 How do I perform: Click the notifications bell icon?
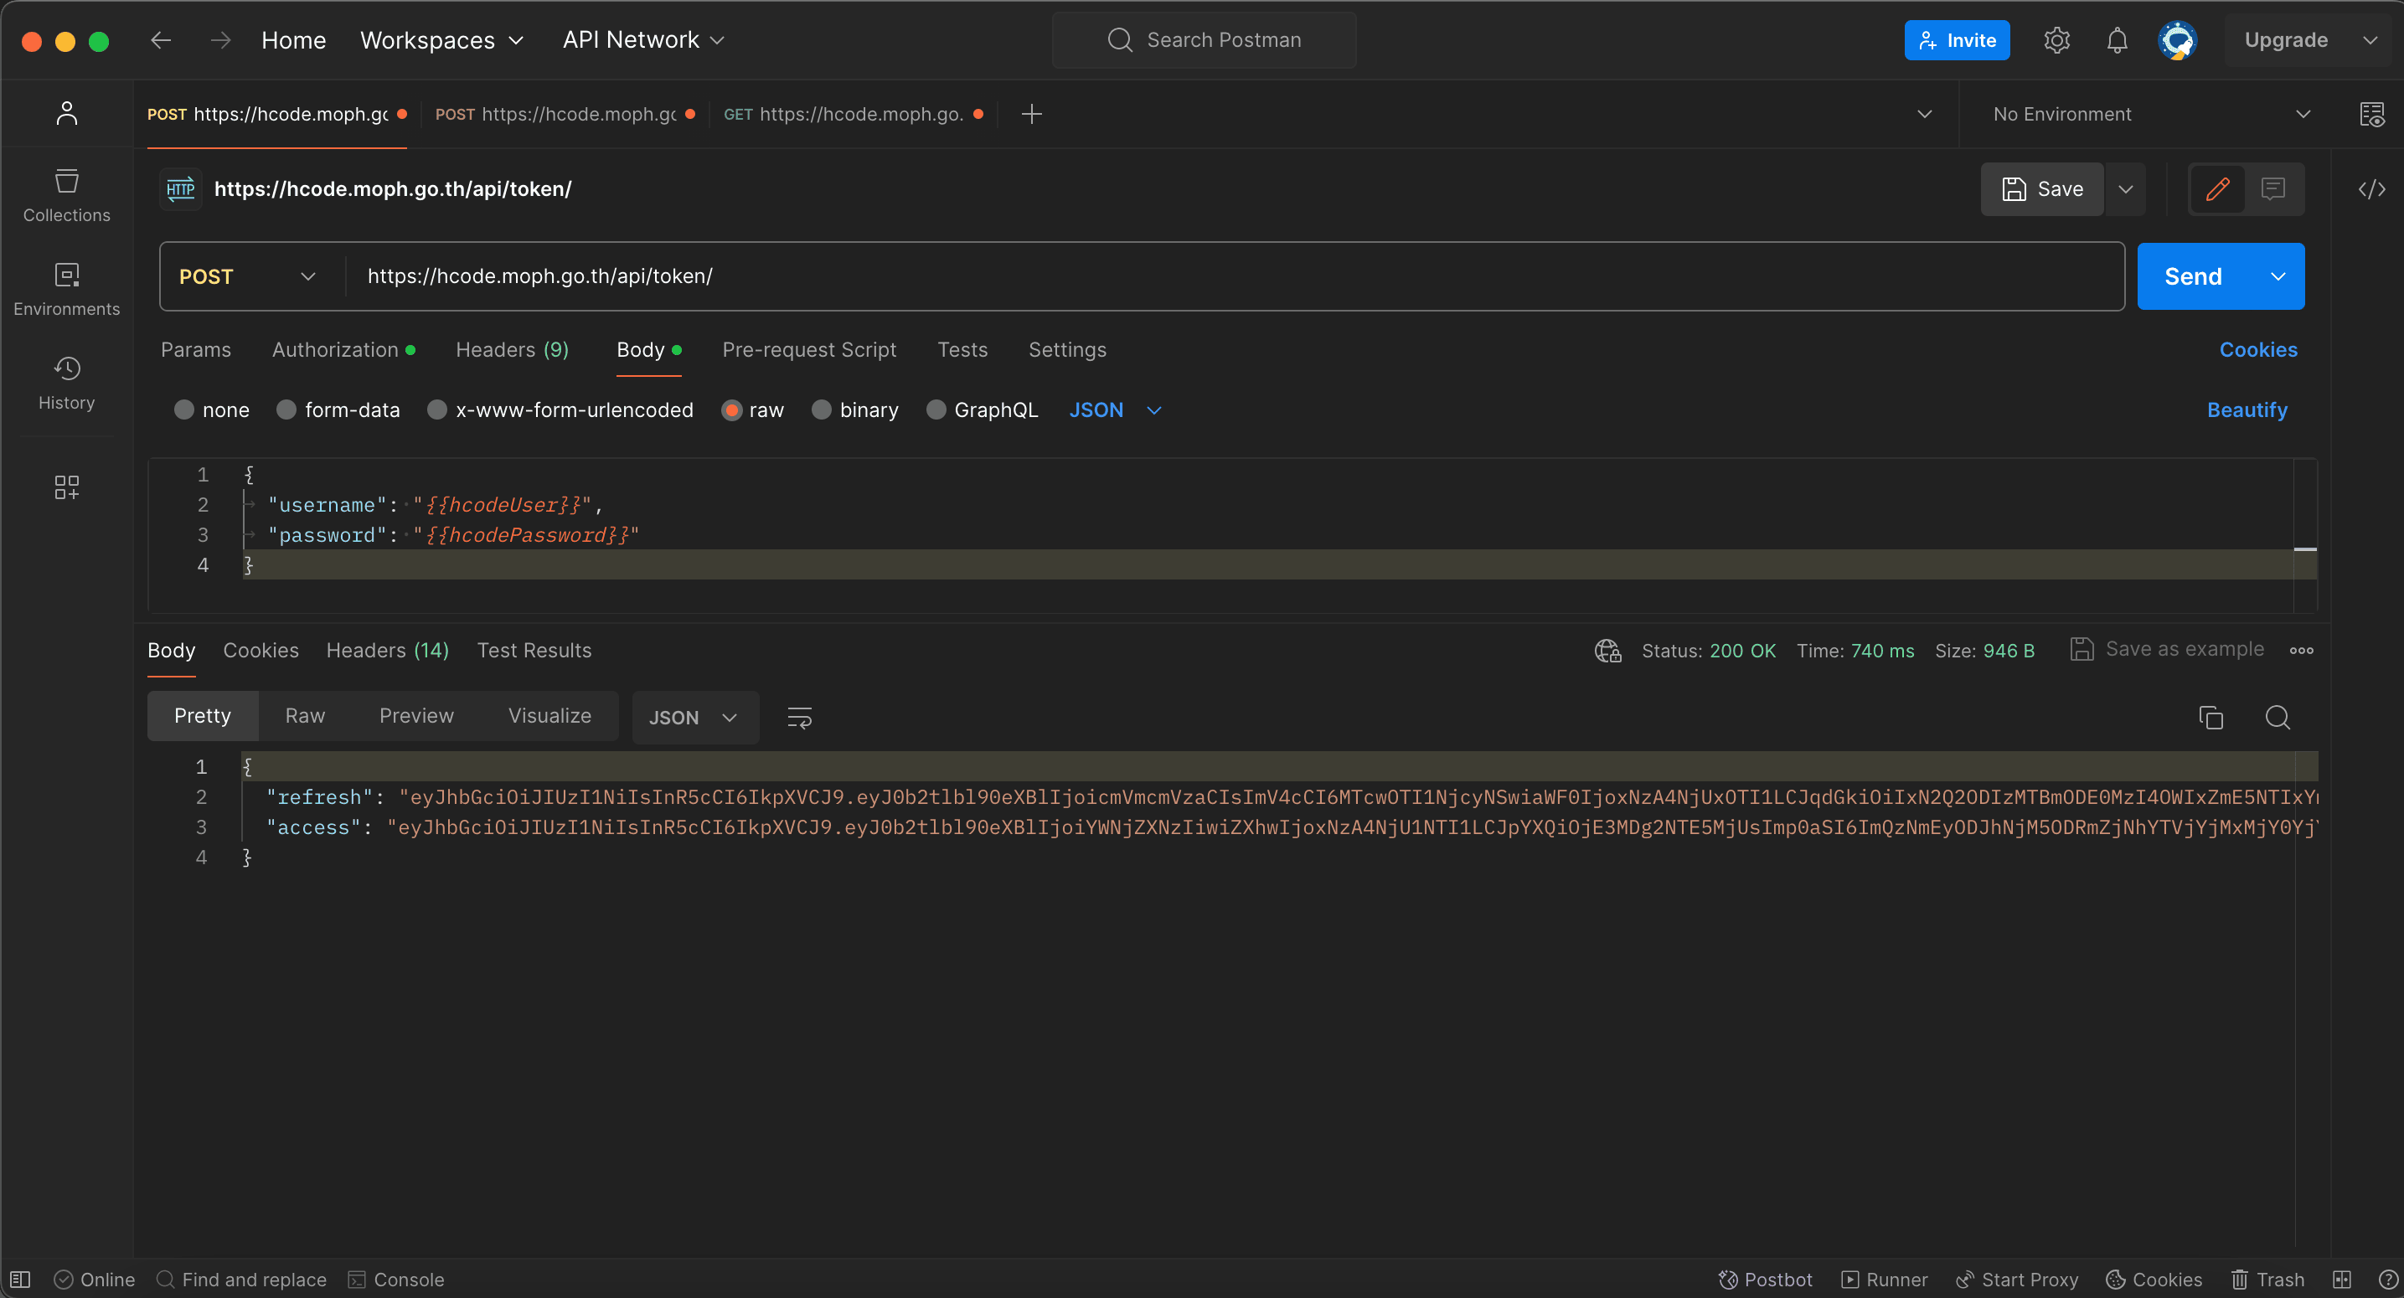click(x=2117, y=40)
